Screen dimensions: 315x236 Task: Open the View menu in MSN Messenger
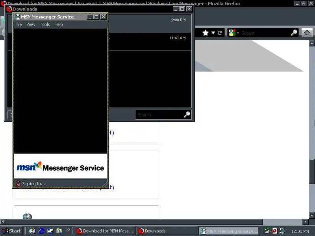point(31,24)
